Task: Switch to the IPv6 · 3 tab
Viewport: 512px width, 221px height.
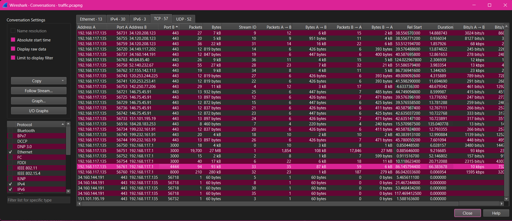Action: click(x=140, y=19)
